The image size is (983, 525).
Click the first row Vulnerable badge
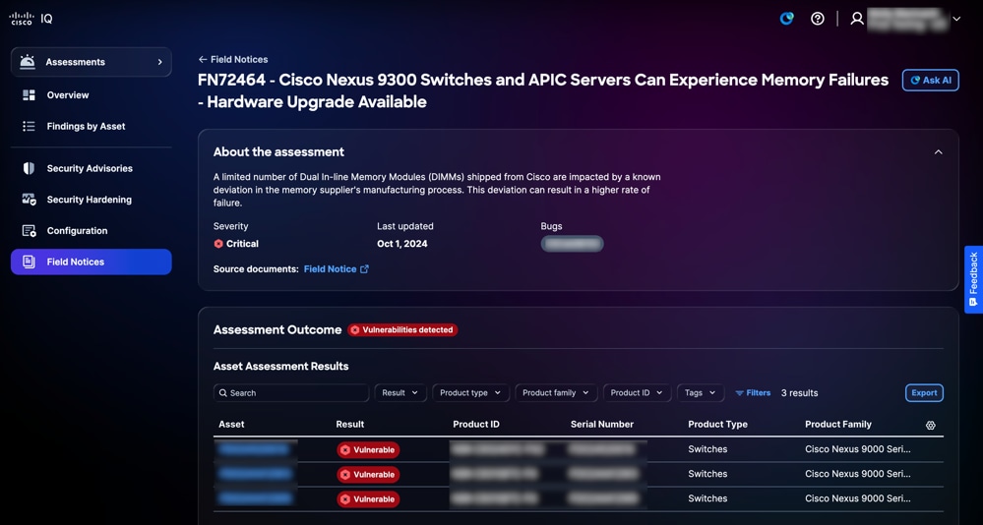368,450
